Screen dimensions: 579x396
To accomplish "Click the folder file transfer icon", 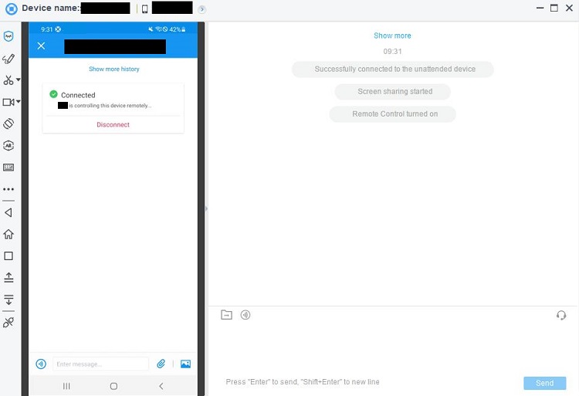I will 226,315.
